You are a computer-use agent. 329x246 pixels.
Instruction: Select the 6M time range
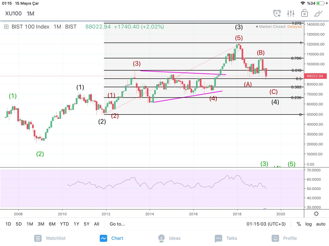click(52, 224)
